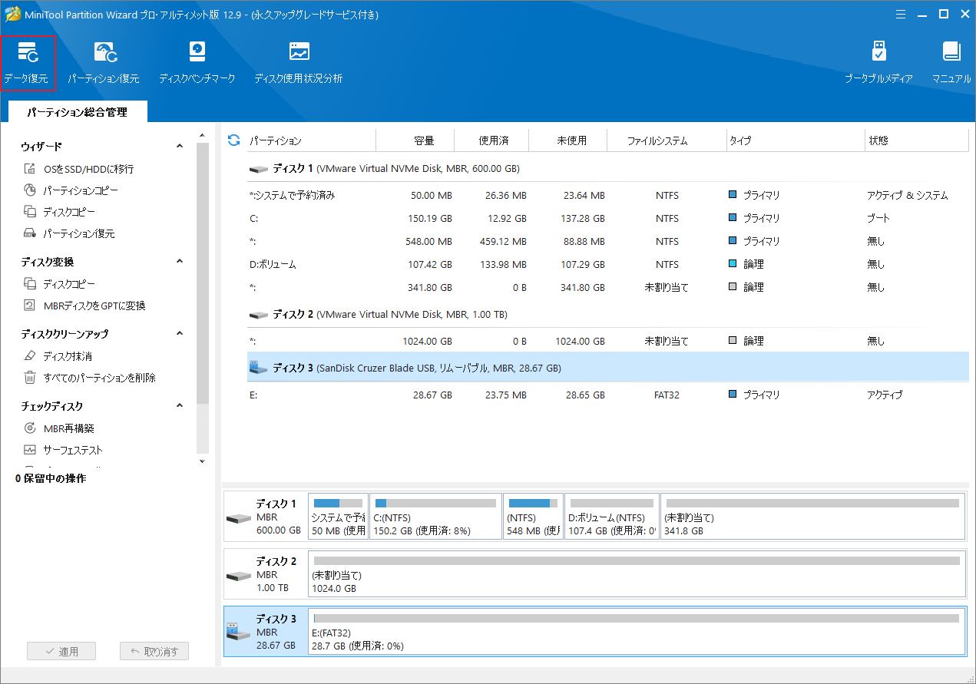Open データ復元 tool in toolbar
The height and width of the screenshot is (684, 976).
point(28,63)
